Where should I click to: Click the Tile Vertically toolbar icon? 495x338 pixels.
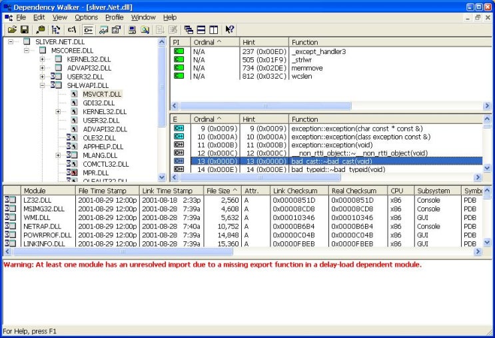point(213,30)
